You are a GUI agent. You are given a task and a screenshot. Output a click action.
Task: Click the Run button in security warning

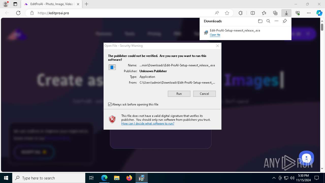coord(179,94)
